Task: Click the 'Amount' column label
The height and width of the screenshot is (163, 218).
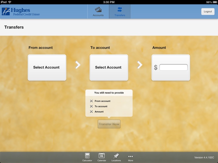Action: (159, 48)
